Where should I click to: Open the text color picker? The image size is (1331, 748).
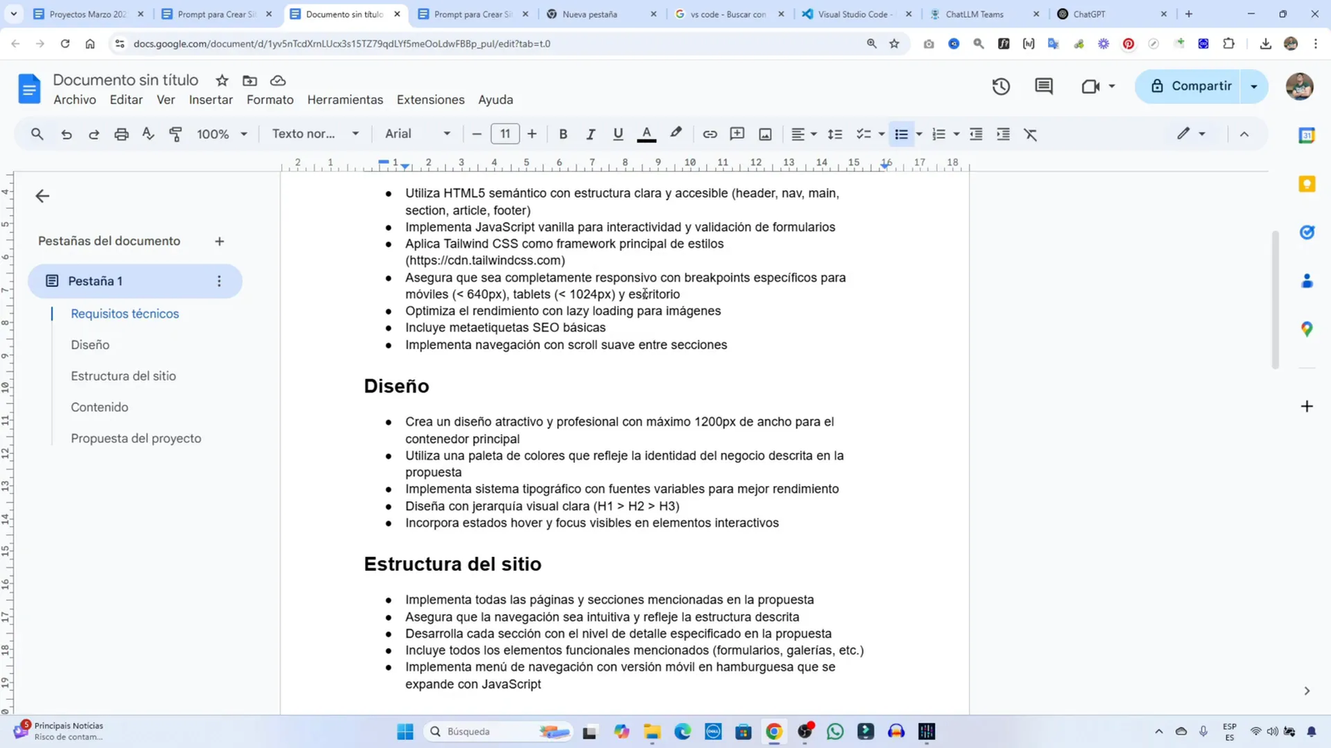click(648, 134)
